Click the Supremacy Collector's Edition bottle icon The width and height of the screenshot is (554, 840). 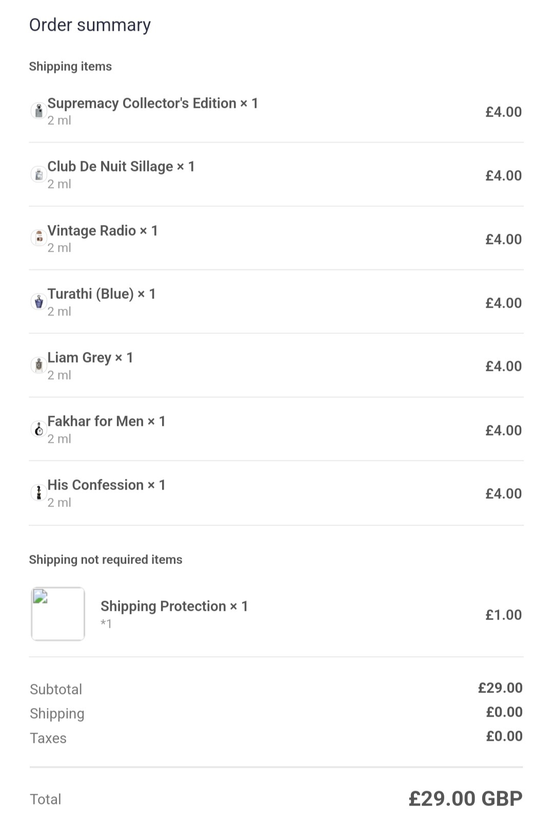(x=38, y=111)
